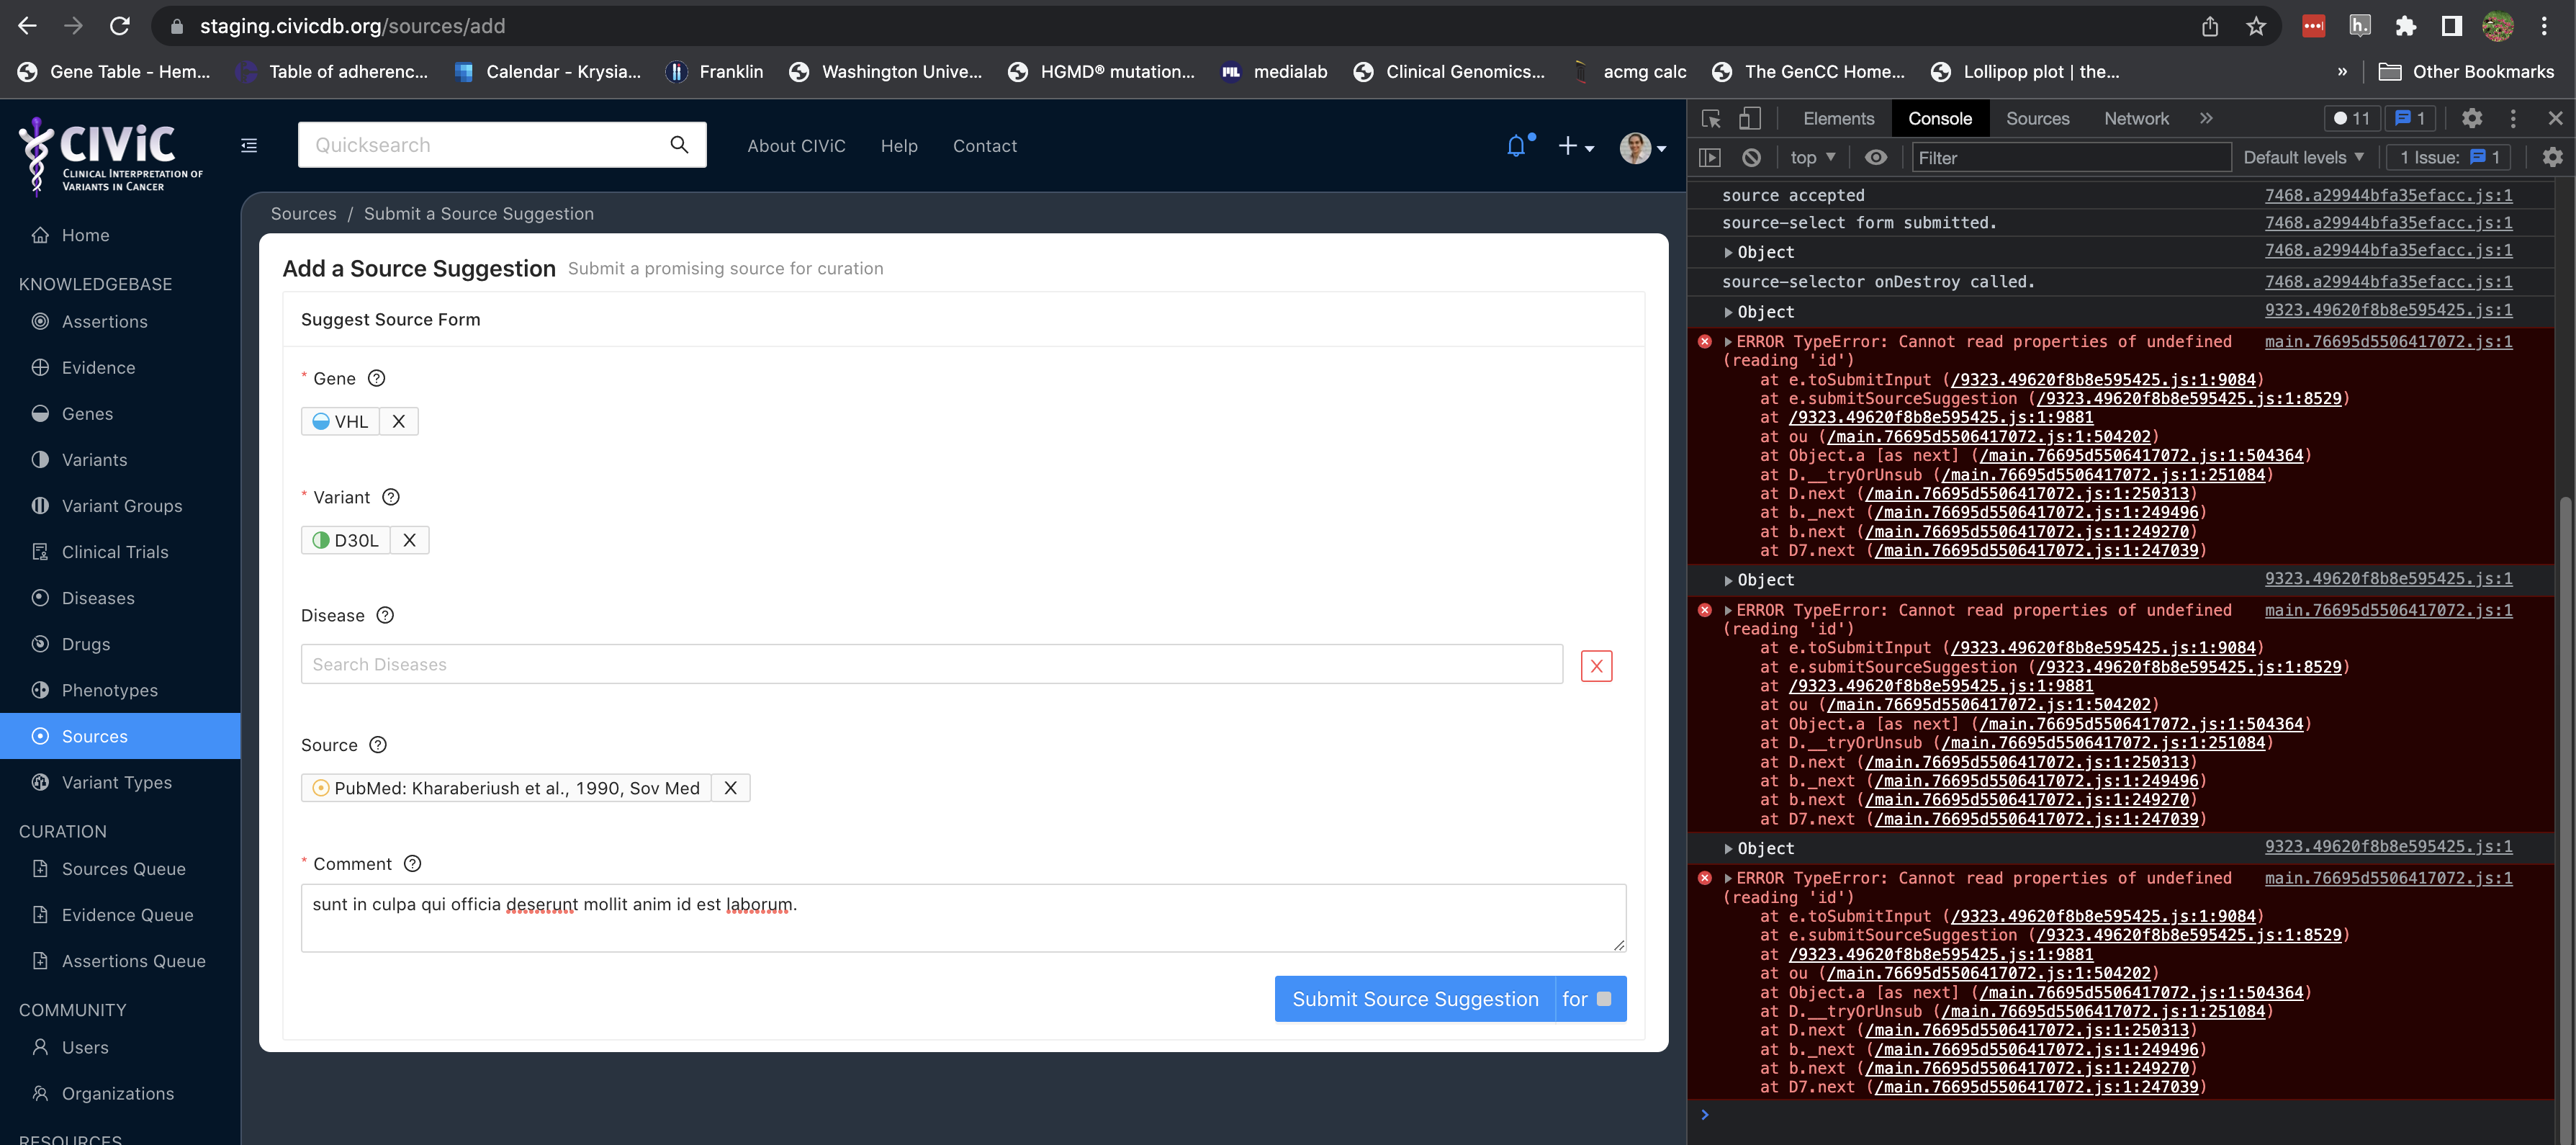Open the 'top' frame context dropdown
Image resolution: width=2576 pixels, height=1145 pixels.
tap(1811, 157)
